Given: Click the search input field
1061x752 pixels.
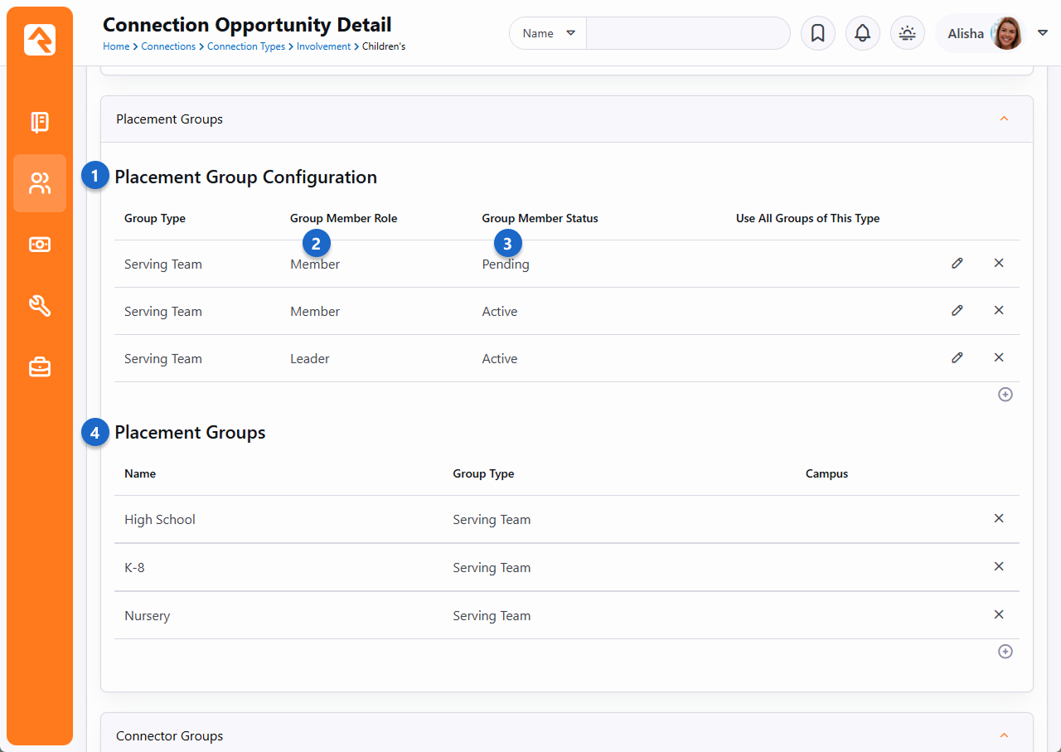Looking at the screenshot, I should [687, 33].
